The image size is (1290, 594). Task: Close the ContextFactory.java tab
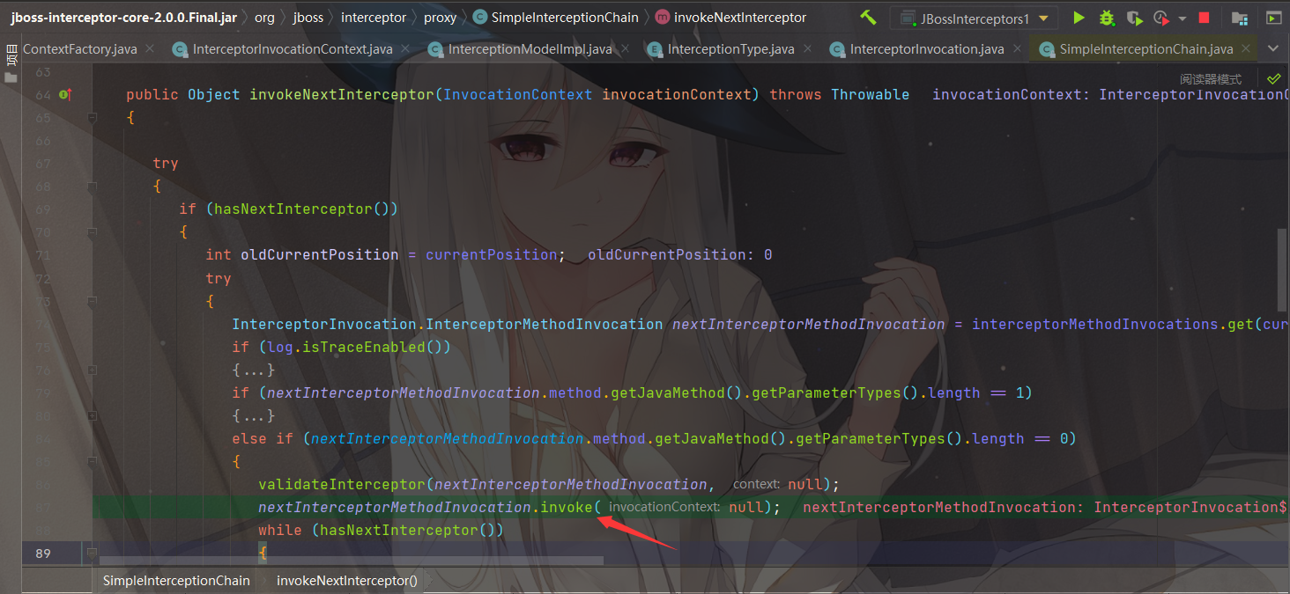pyautogui.click(x=149, y=49)
